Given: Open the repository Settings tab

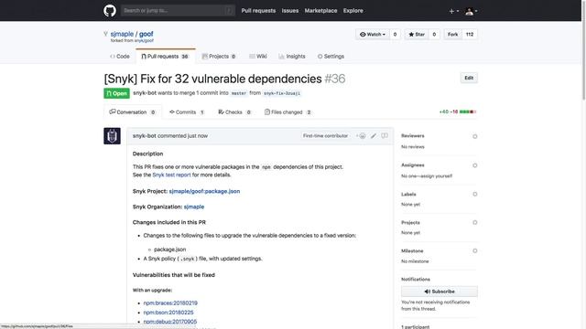Looking at the screenshot, I should point(331,57).
